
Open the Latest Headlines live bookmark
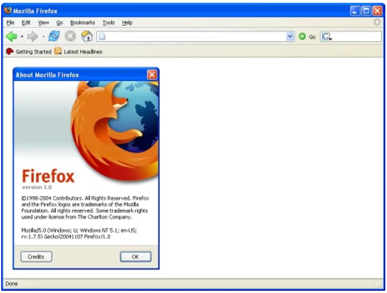(x=79, y=52)
